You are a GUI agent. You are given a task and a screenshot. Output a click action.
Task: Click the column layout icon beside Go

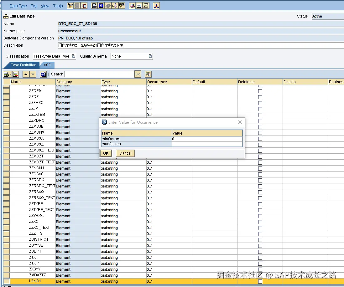pyautogui.click(x=148, y=74)
